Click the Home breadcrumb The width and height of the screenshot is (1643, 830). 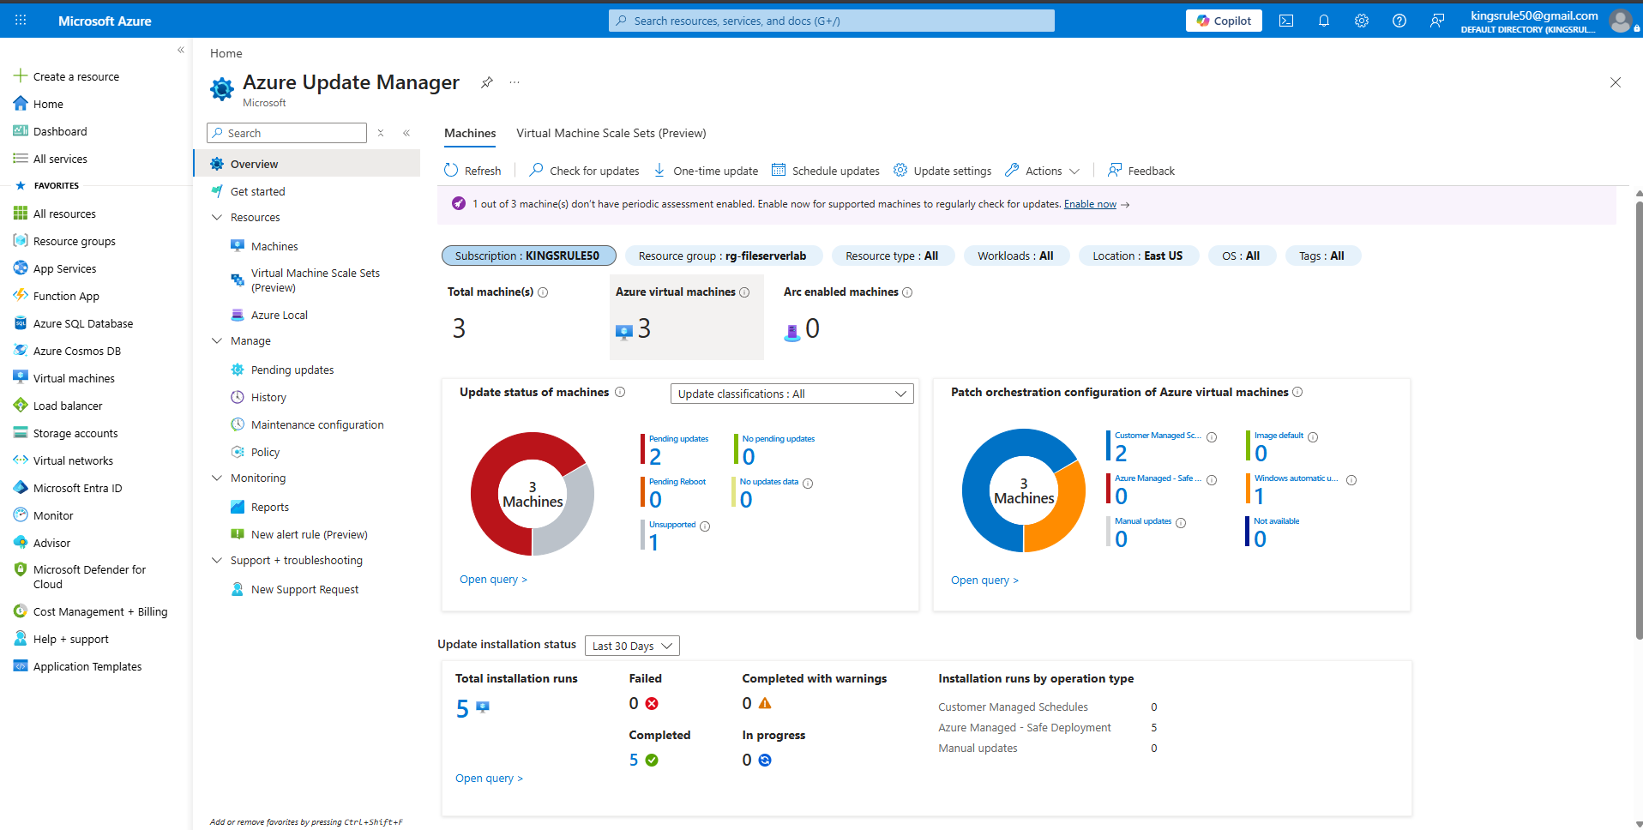pos(226,53)
